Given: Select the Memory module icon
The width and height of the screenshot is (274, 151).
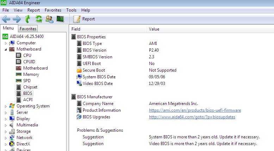Looking at the screenshot, I should point(19,74).
